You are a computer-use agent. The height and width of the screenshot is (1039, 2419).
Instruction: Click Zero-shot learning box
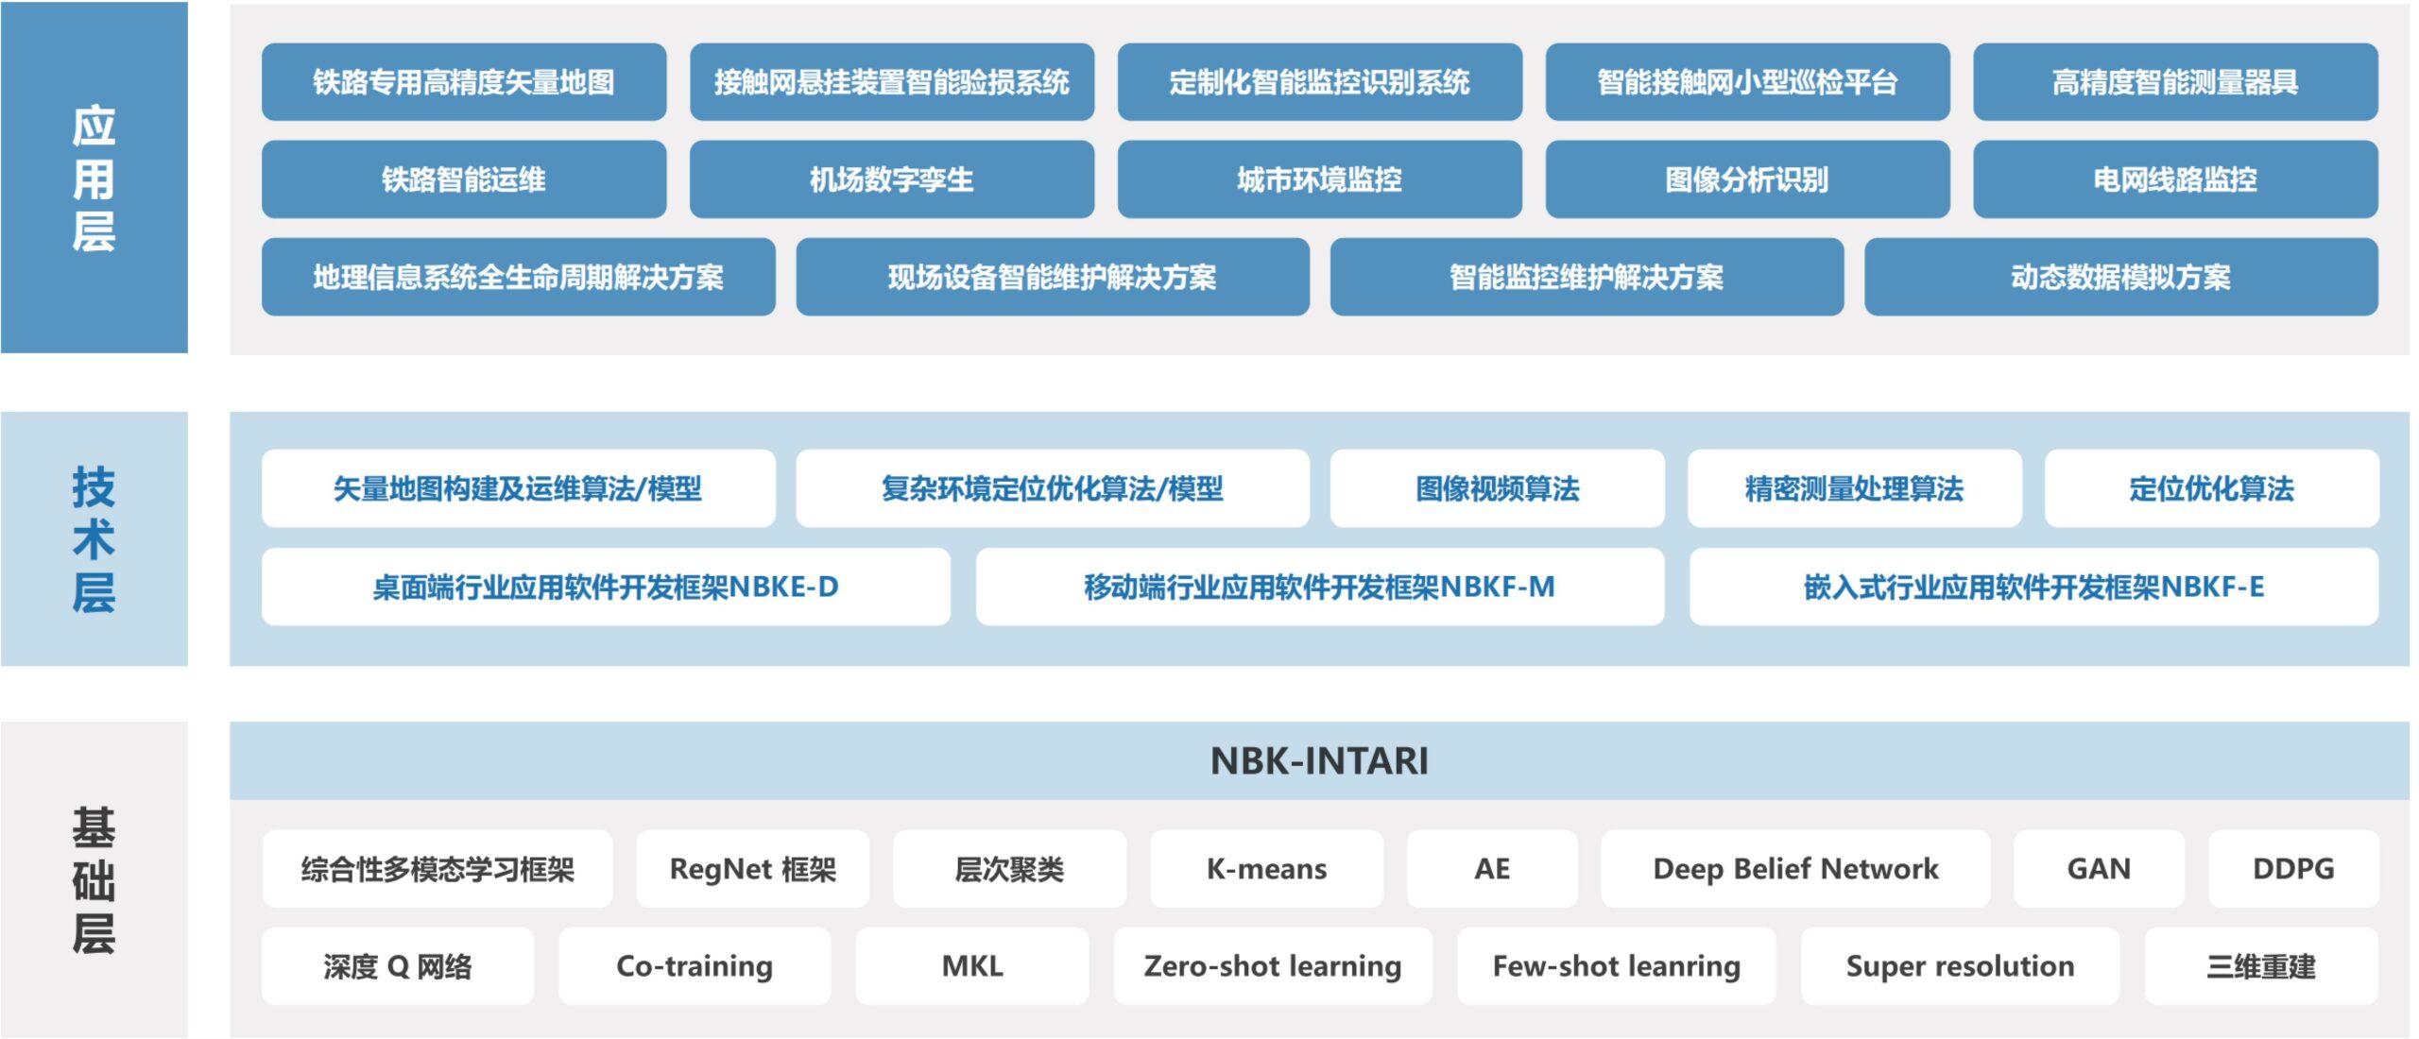coord(1272,966)
